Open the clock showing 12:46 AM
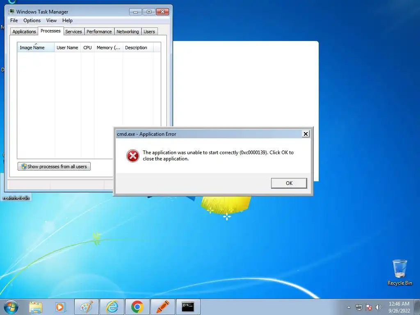 pos(399,307)
